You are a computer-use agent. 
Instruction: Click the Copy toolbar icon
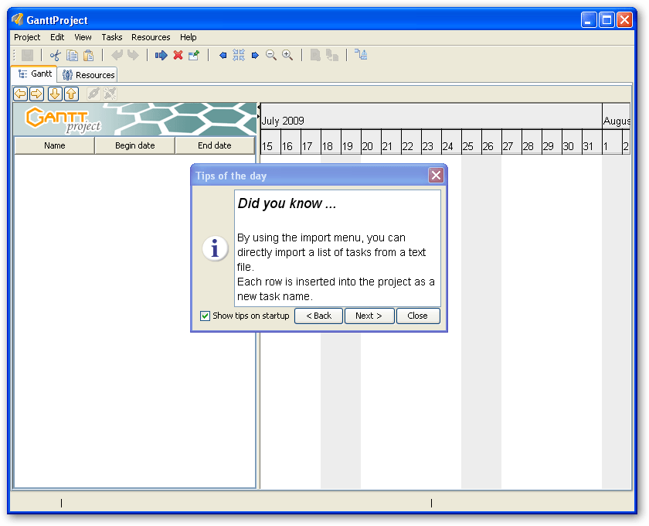coord(72,55)
